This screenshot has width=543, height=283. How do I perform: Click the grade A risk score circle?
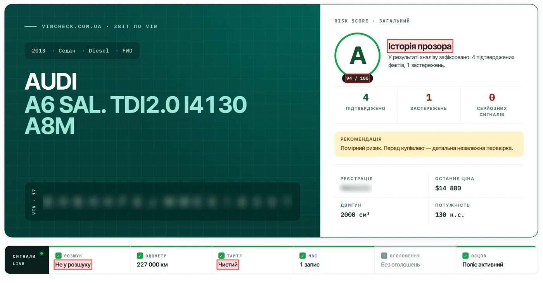[358, 56]
